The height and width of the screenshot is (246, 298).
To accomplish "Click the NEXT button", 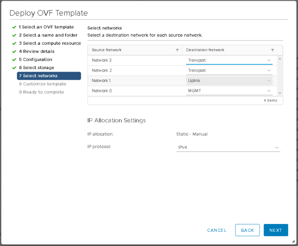I will (276, 230).
